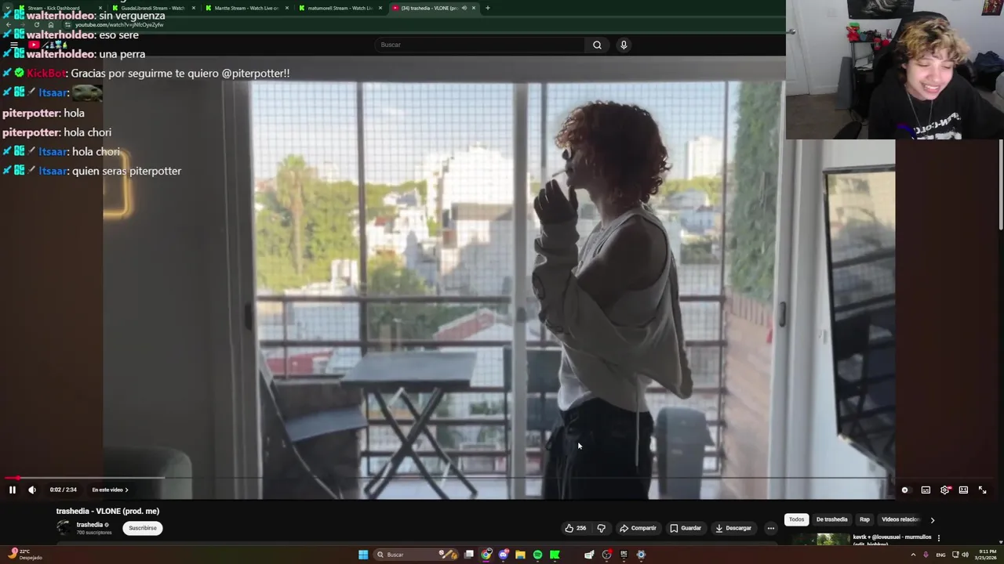Viewport: 1004px width, 564px height.
Task: Click YouTube search magnifier button
Action: 597,45
